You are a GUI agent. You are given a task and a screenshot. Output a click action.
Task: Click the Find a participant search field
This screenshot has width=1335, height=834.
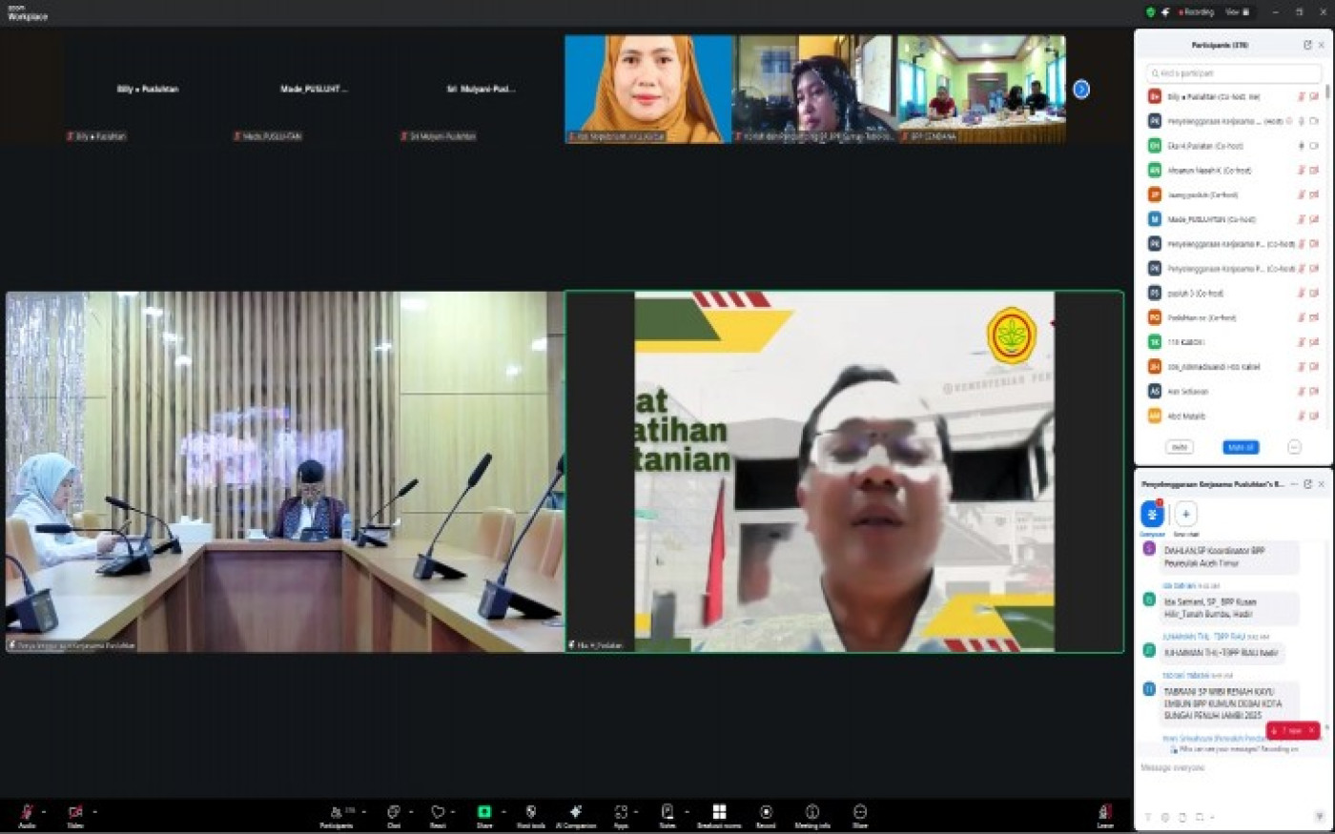(1234, 73)
